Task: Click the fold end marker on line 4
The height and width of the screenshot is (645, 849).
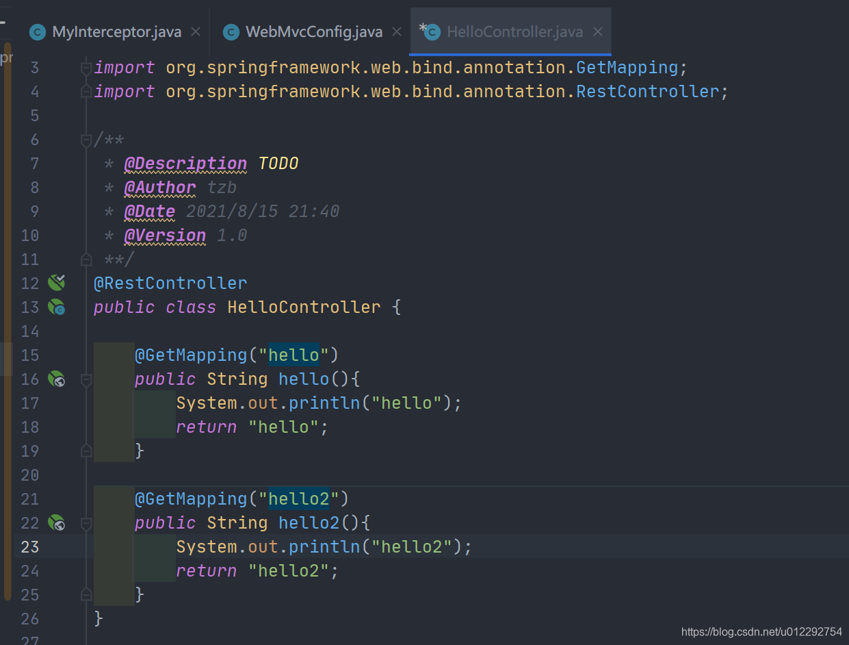Action: click(x=86, y=91)
